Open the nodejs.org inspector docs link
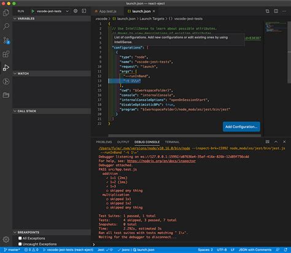Image resolution: width=291 pixels, height=253 pixels. [x=161, y=161]
